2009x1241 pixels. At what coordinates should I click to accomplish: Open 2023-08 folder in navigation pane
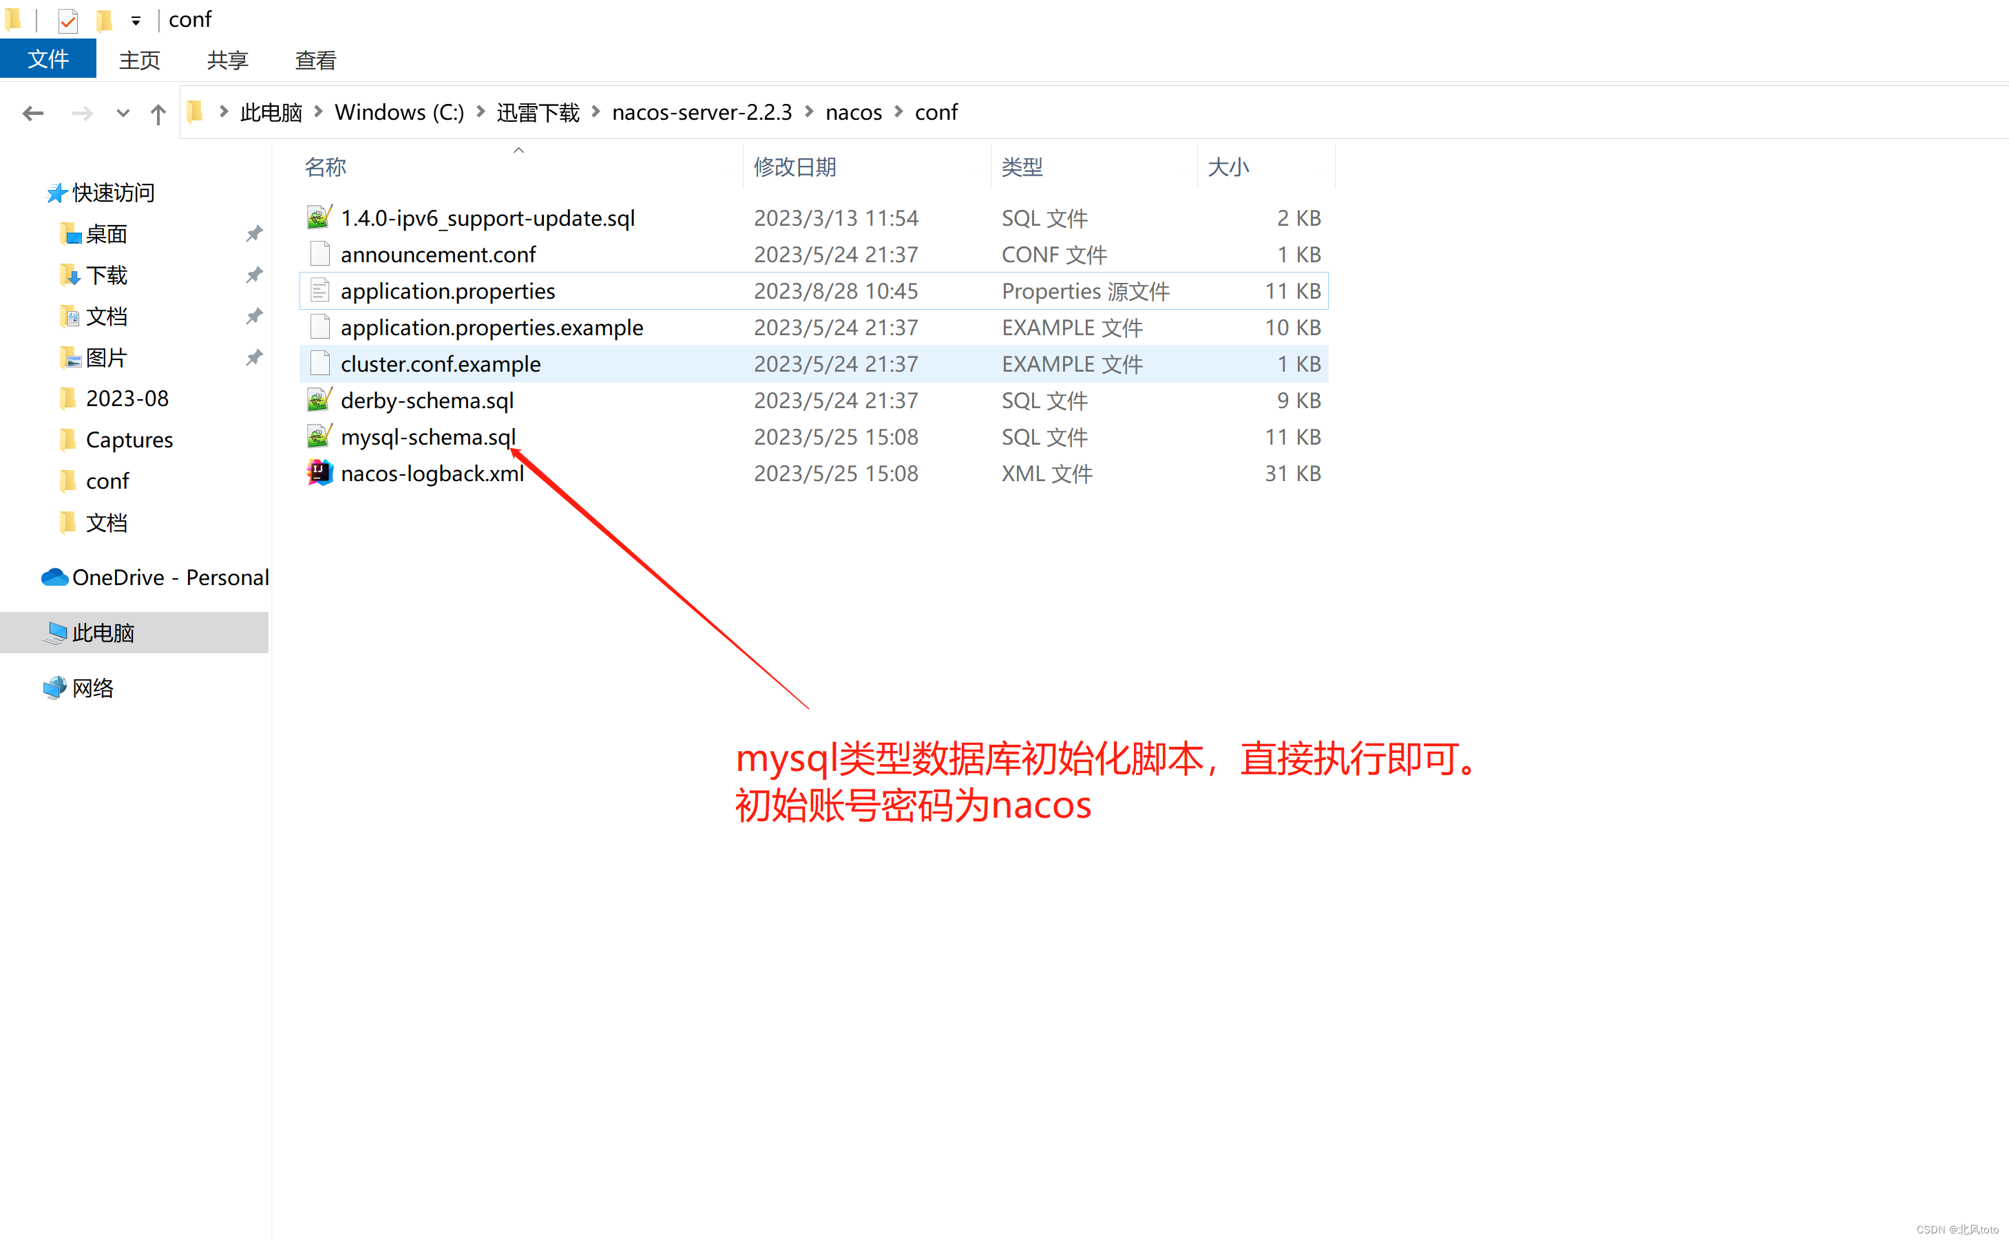[x=127, y=399]
